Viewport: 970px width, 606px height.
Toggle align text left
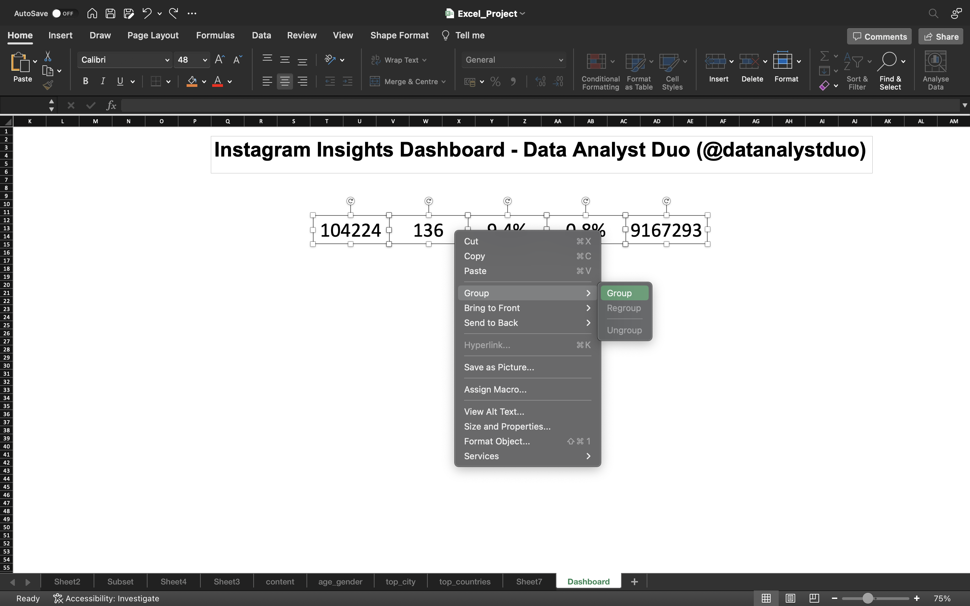coord(267,81)
